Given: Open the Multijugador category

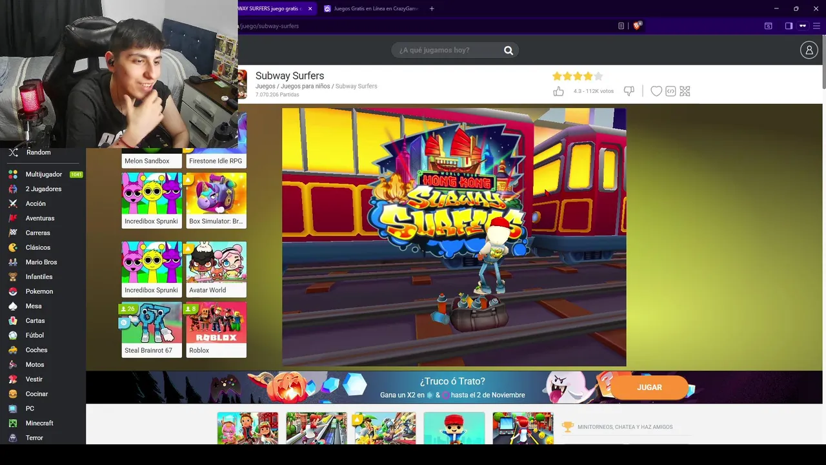Looking at the screenshot, I should pyautogui.click(x=44, y=174).
